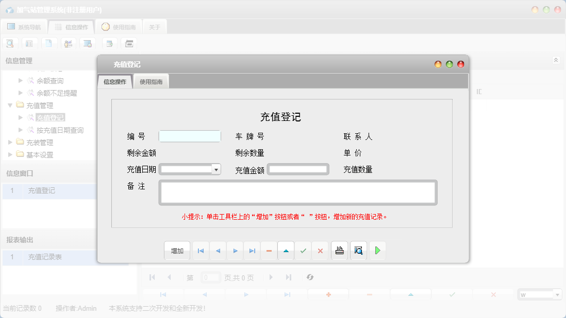Click the blue edit triangle icon
This screenshot has width=566, height=318.
point(286,251)
